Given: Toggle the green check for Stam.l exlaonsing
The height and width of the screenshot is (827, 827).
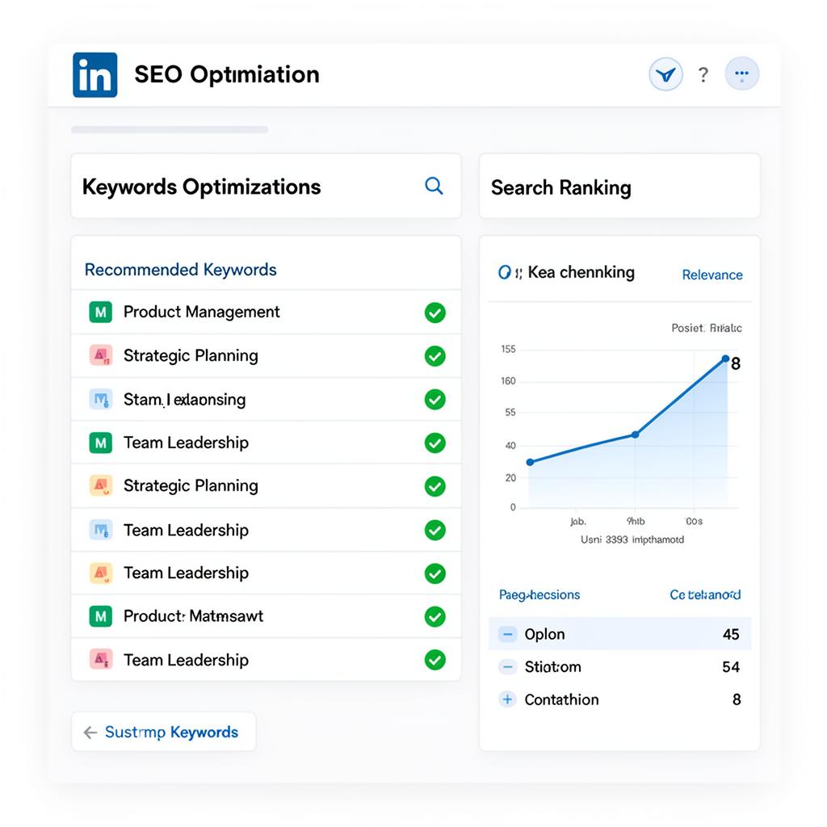Looking at the screenshot, I should (435, 399).
